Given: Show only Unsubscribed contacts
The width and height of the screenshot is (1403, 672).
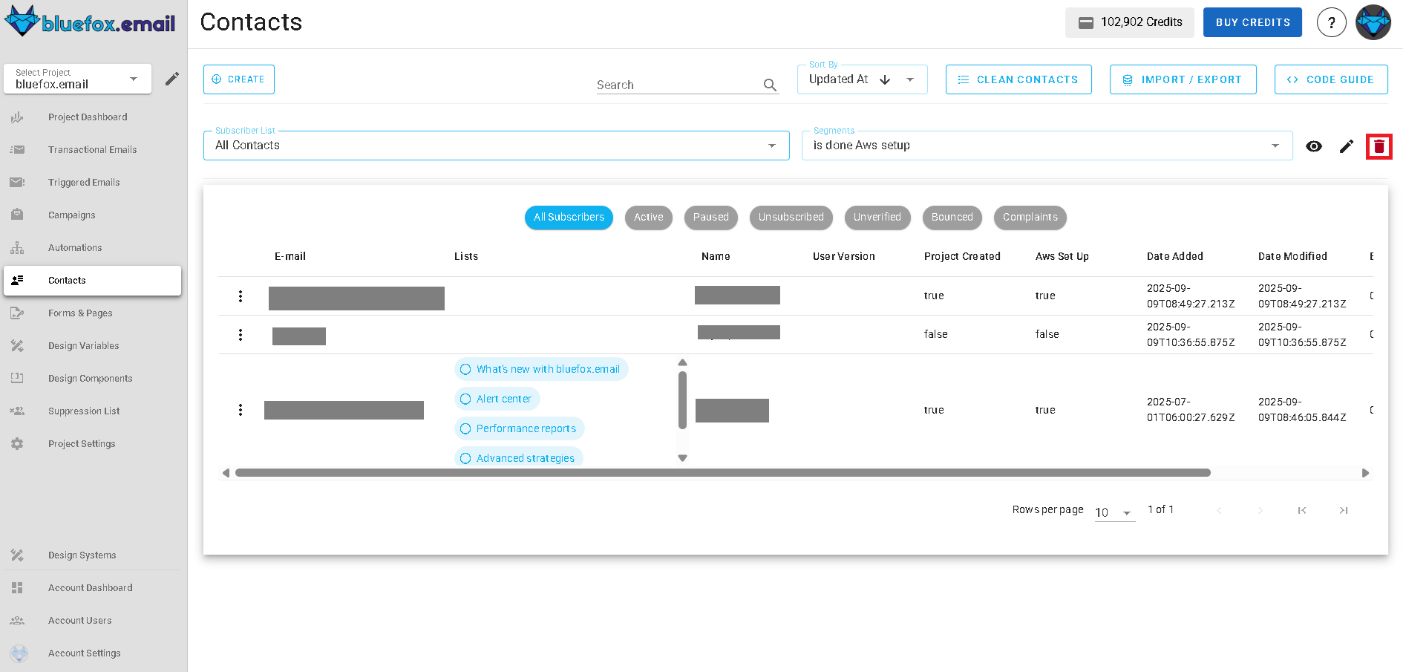Looking at the screenshot, I should click(791, 218).
